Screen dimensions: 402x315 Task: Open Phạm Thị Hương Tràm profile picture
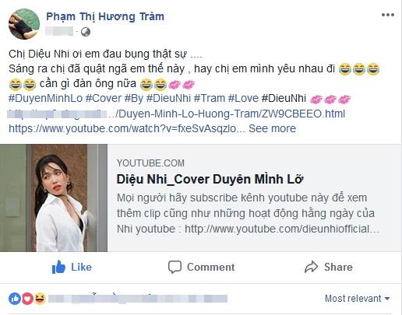(24, 24)
